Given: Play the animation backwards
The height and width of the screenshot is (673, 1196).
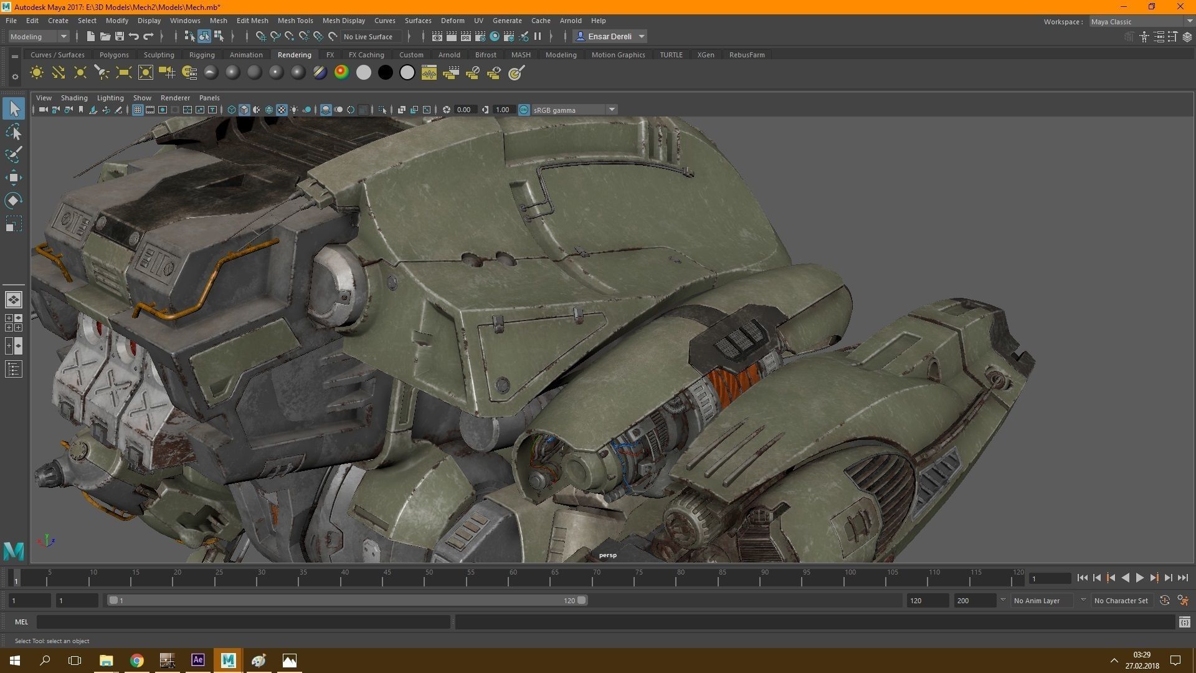Looking at the screenshot, I should pyautogui.click(x=1125, y=578).
